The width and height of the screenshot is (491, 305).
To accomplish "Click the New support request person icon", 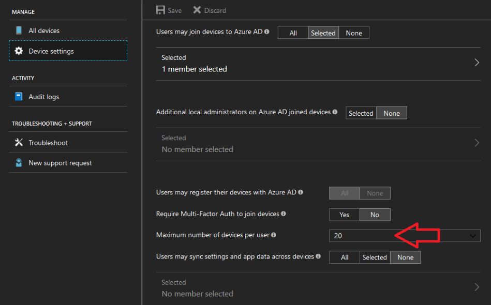I will [19, 163].
